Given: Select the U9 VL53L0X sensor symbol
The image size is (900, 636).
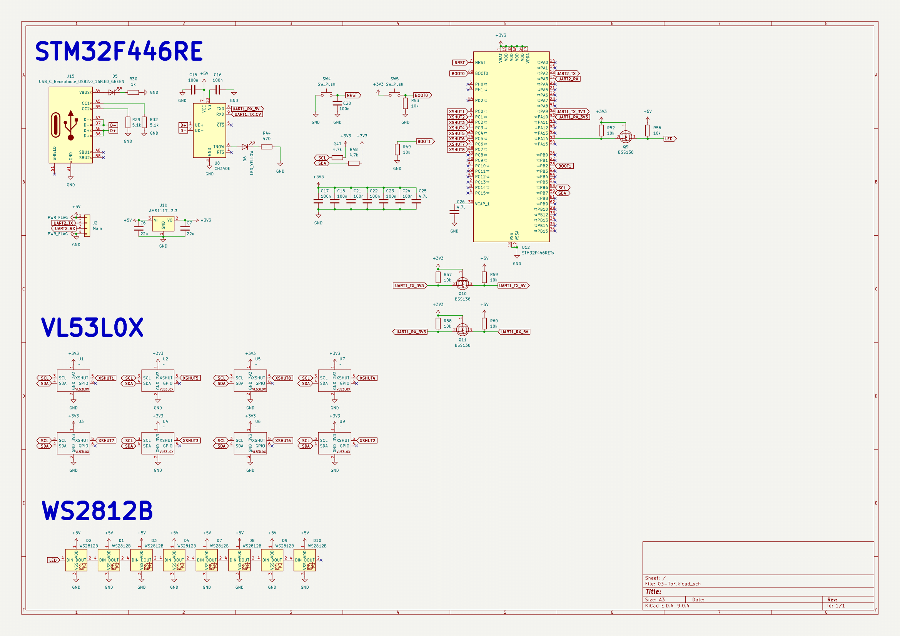Looking at the screenshot, I should point(334,443).
